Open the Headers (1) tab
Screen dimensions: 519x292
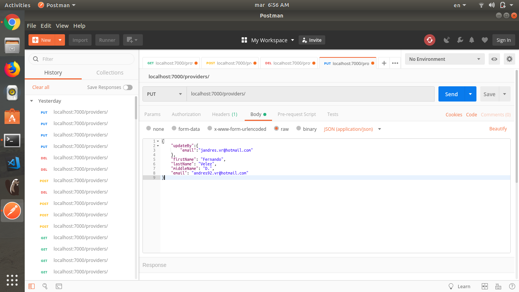click(x=225, y=114)
